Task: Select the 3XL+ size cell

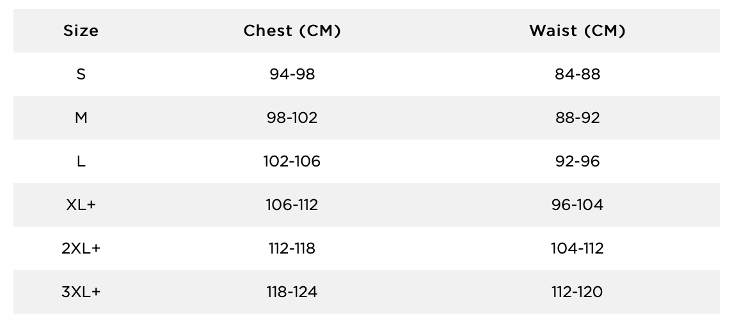Action: (x=81, y=292)
